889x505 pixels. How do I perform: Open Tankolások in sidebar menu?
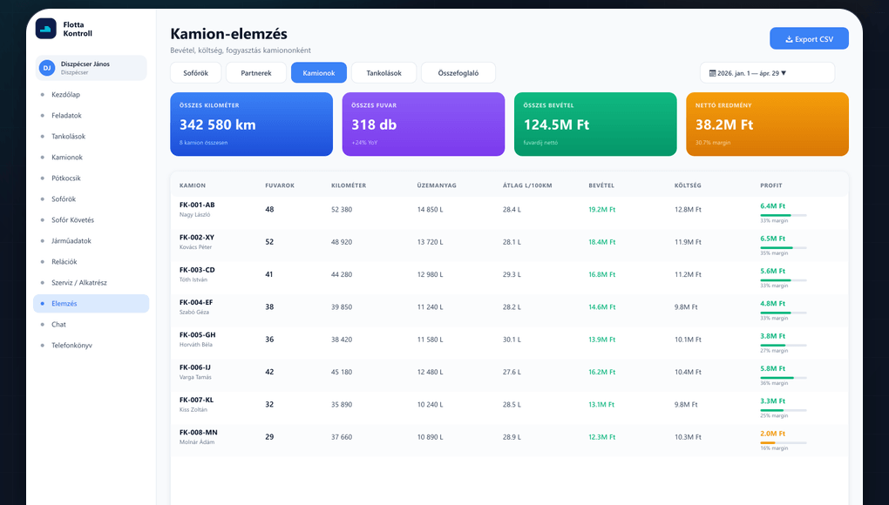(x=92, y=137)
